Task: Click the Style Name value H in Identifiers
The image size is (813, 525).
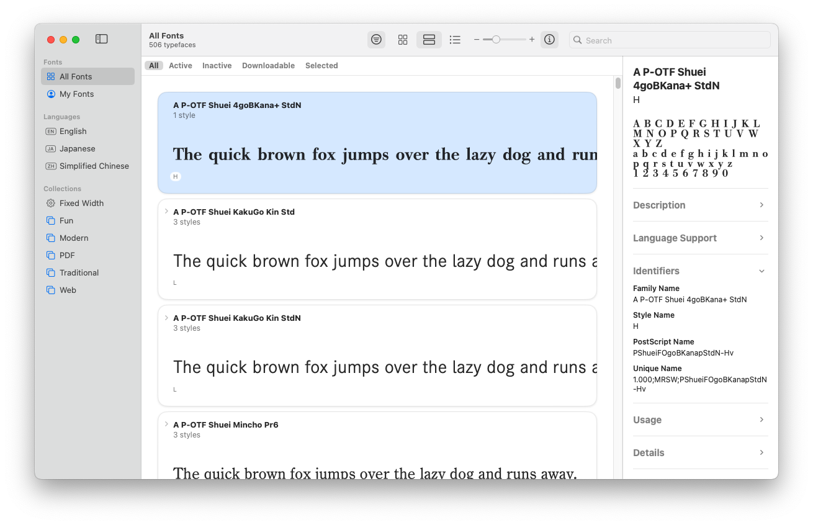Action: (x=636, y=326)
